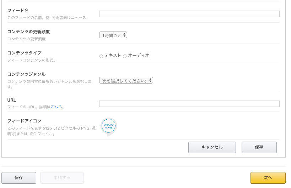Click the フィードアイコン heading label
291x188 pixels.
tap(24, 121)
